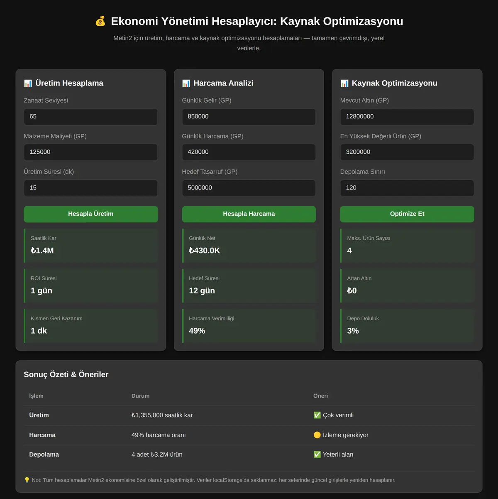Screen dimensions: 498x499
Task: Click chart icon beside Harcama Analizi
Action: tap(186, 83)
